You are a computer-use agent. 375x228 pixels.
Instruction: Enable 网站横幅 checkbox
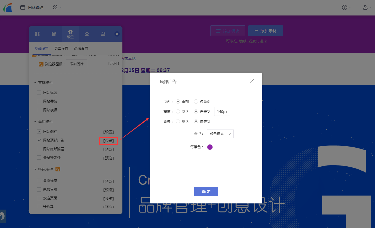tap(39, 110)
